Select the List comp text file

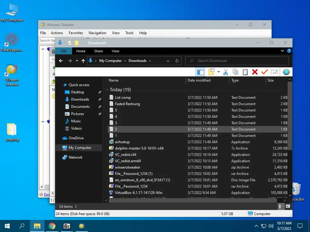pos(123,98)
